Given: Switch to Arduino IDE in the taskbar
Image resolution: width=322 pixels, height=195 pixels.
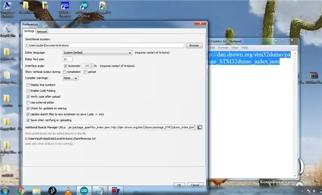Looking at the screenshot, I should pos(84,191).
